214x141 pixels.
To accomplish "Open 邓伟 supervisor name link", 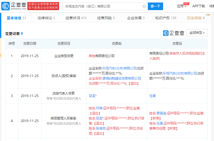I will point(99,108).
